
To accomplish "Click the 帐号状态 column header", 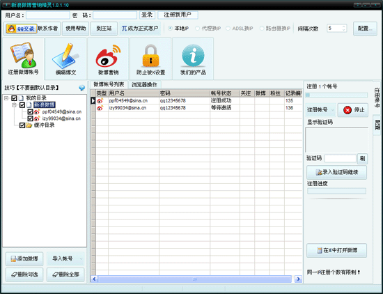I will click(224, 93).
